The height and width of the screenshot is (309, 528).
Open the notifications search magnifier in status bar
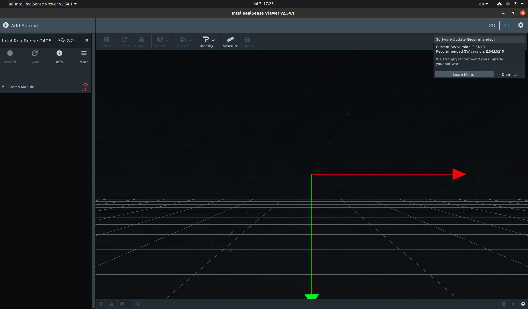[138, 304]
